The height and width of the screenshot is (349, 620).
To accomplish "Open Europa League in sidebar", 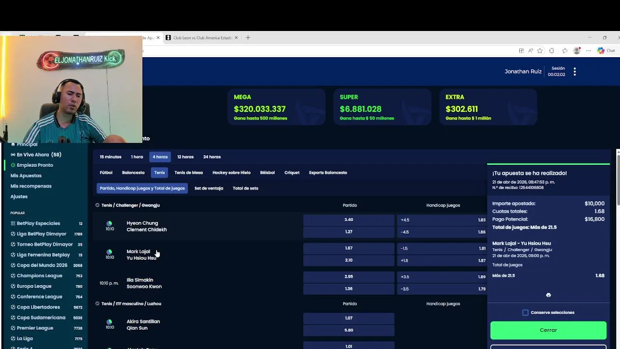I will [x=34, y=286].
